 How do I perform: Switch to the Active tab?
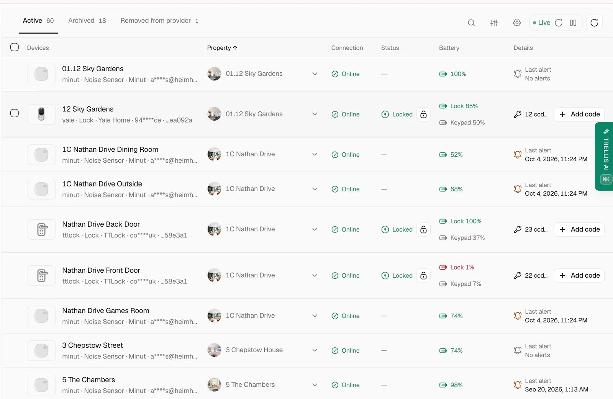(x=38, y=21)
